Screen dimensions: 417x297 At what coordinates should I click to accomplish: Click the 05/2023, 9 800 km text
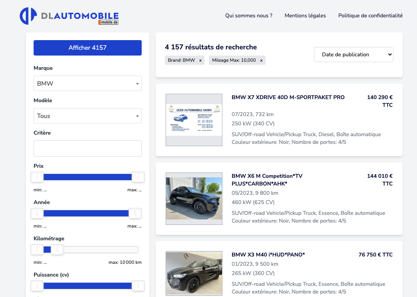click(x=255, y=193)
